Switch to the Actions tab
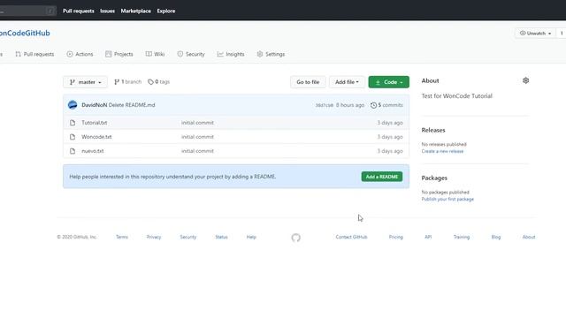Image resolution: width=566 pixels, height=318 pixels. pos(80,54)
